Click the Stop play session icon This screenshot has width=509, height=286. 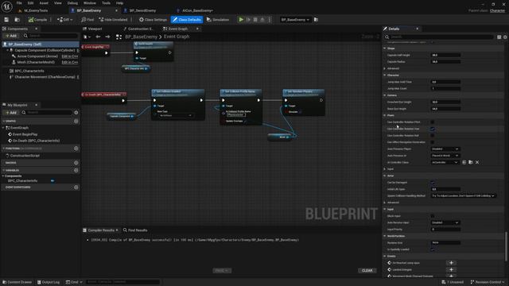255,20
